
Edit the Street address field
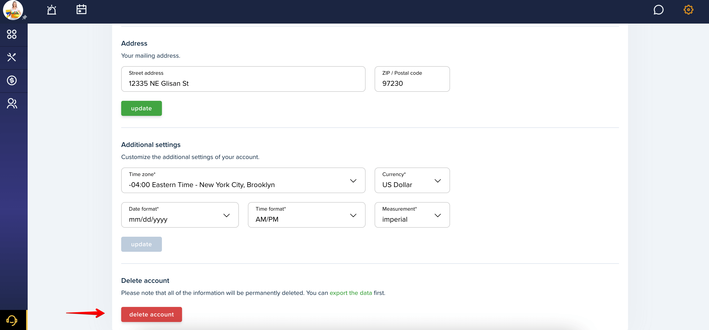tap(243, 79)
